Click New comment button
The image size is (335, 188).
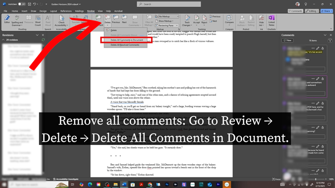(287, 40)
